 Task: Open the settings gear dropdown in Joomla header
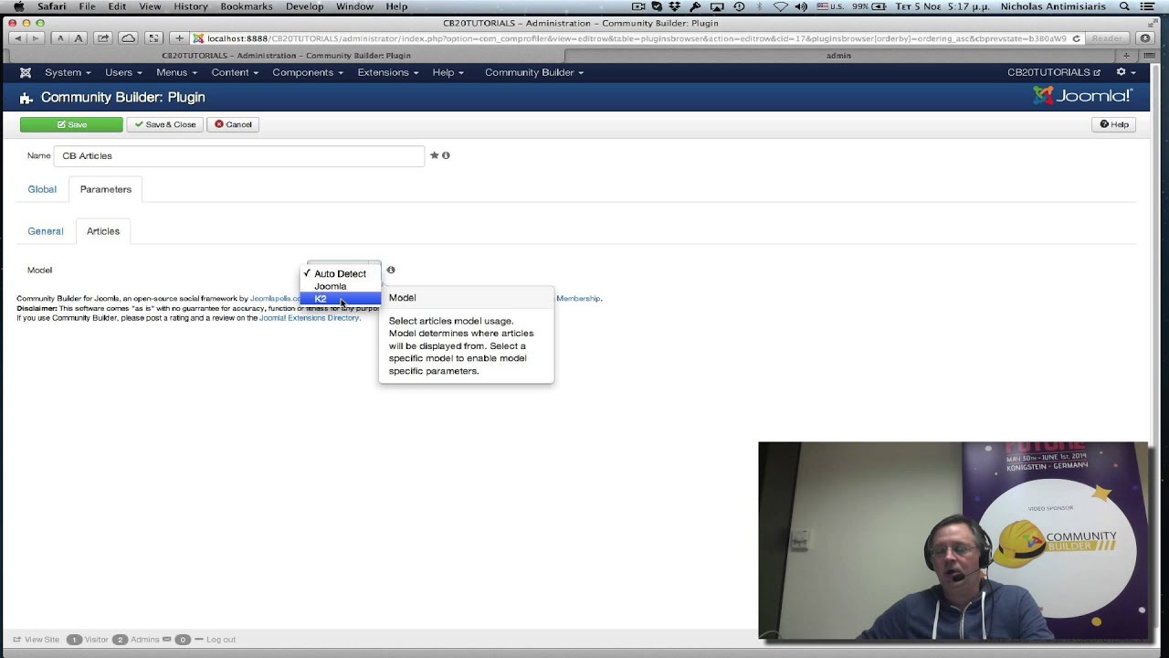click(x=1126, y=72)
